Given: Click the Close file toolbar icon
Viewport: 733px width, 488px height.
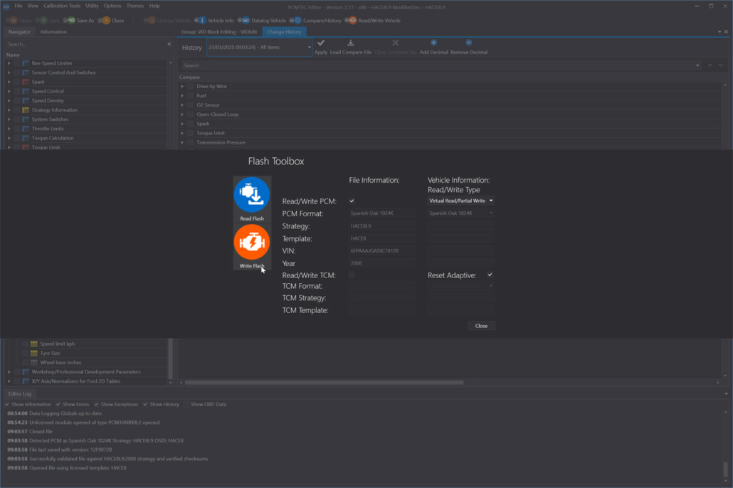Looking at the screenshot, I should click(x=106, y=20).
